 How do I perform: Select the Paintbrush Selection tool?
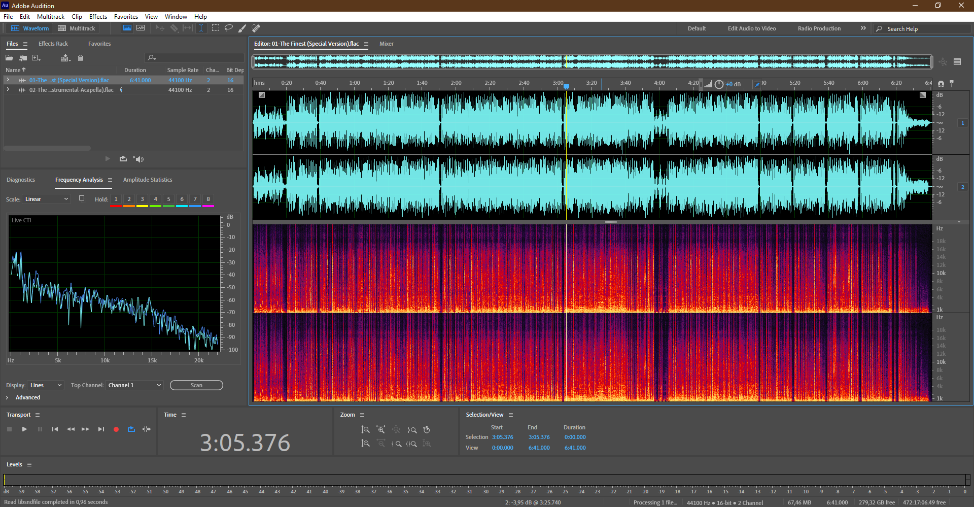242,28
